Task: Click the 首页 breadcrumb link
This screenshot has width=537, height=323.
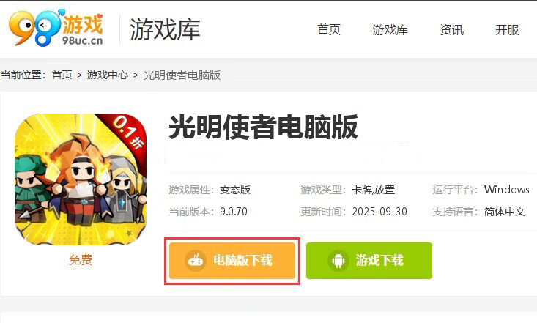Action: [x=62, y=75]
